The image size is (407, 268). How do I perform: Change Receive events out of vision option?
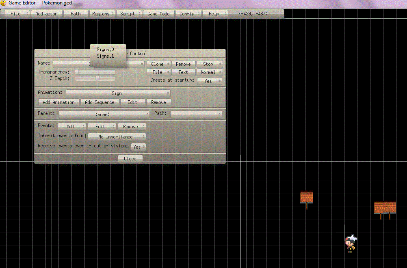click(x=139, y=147)
